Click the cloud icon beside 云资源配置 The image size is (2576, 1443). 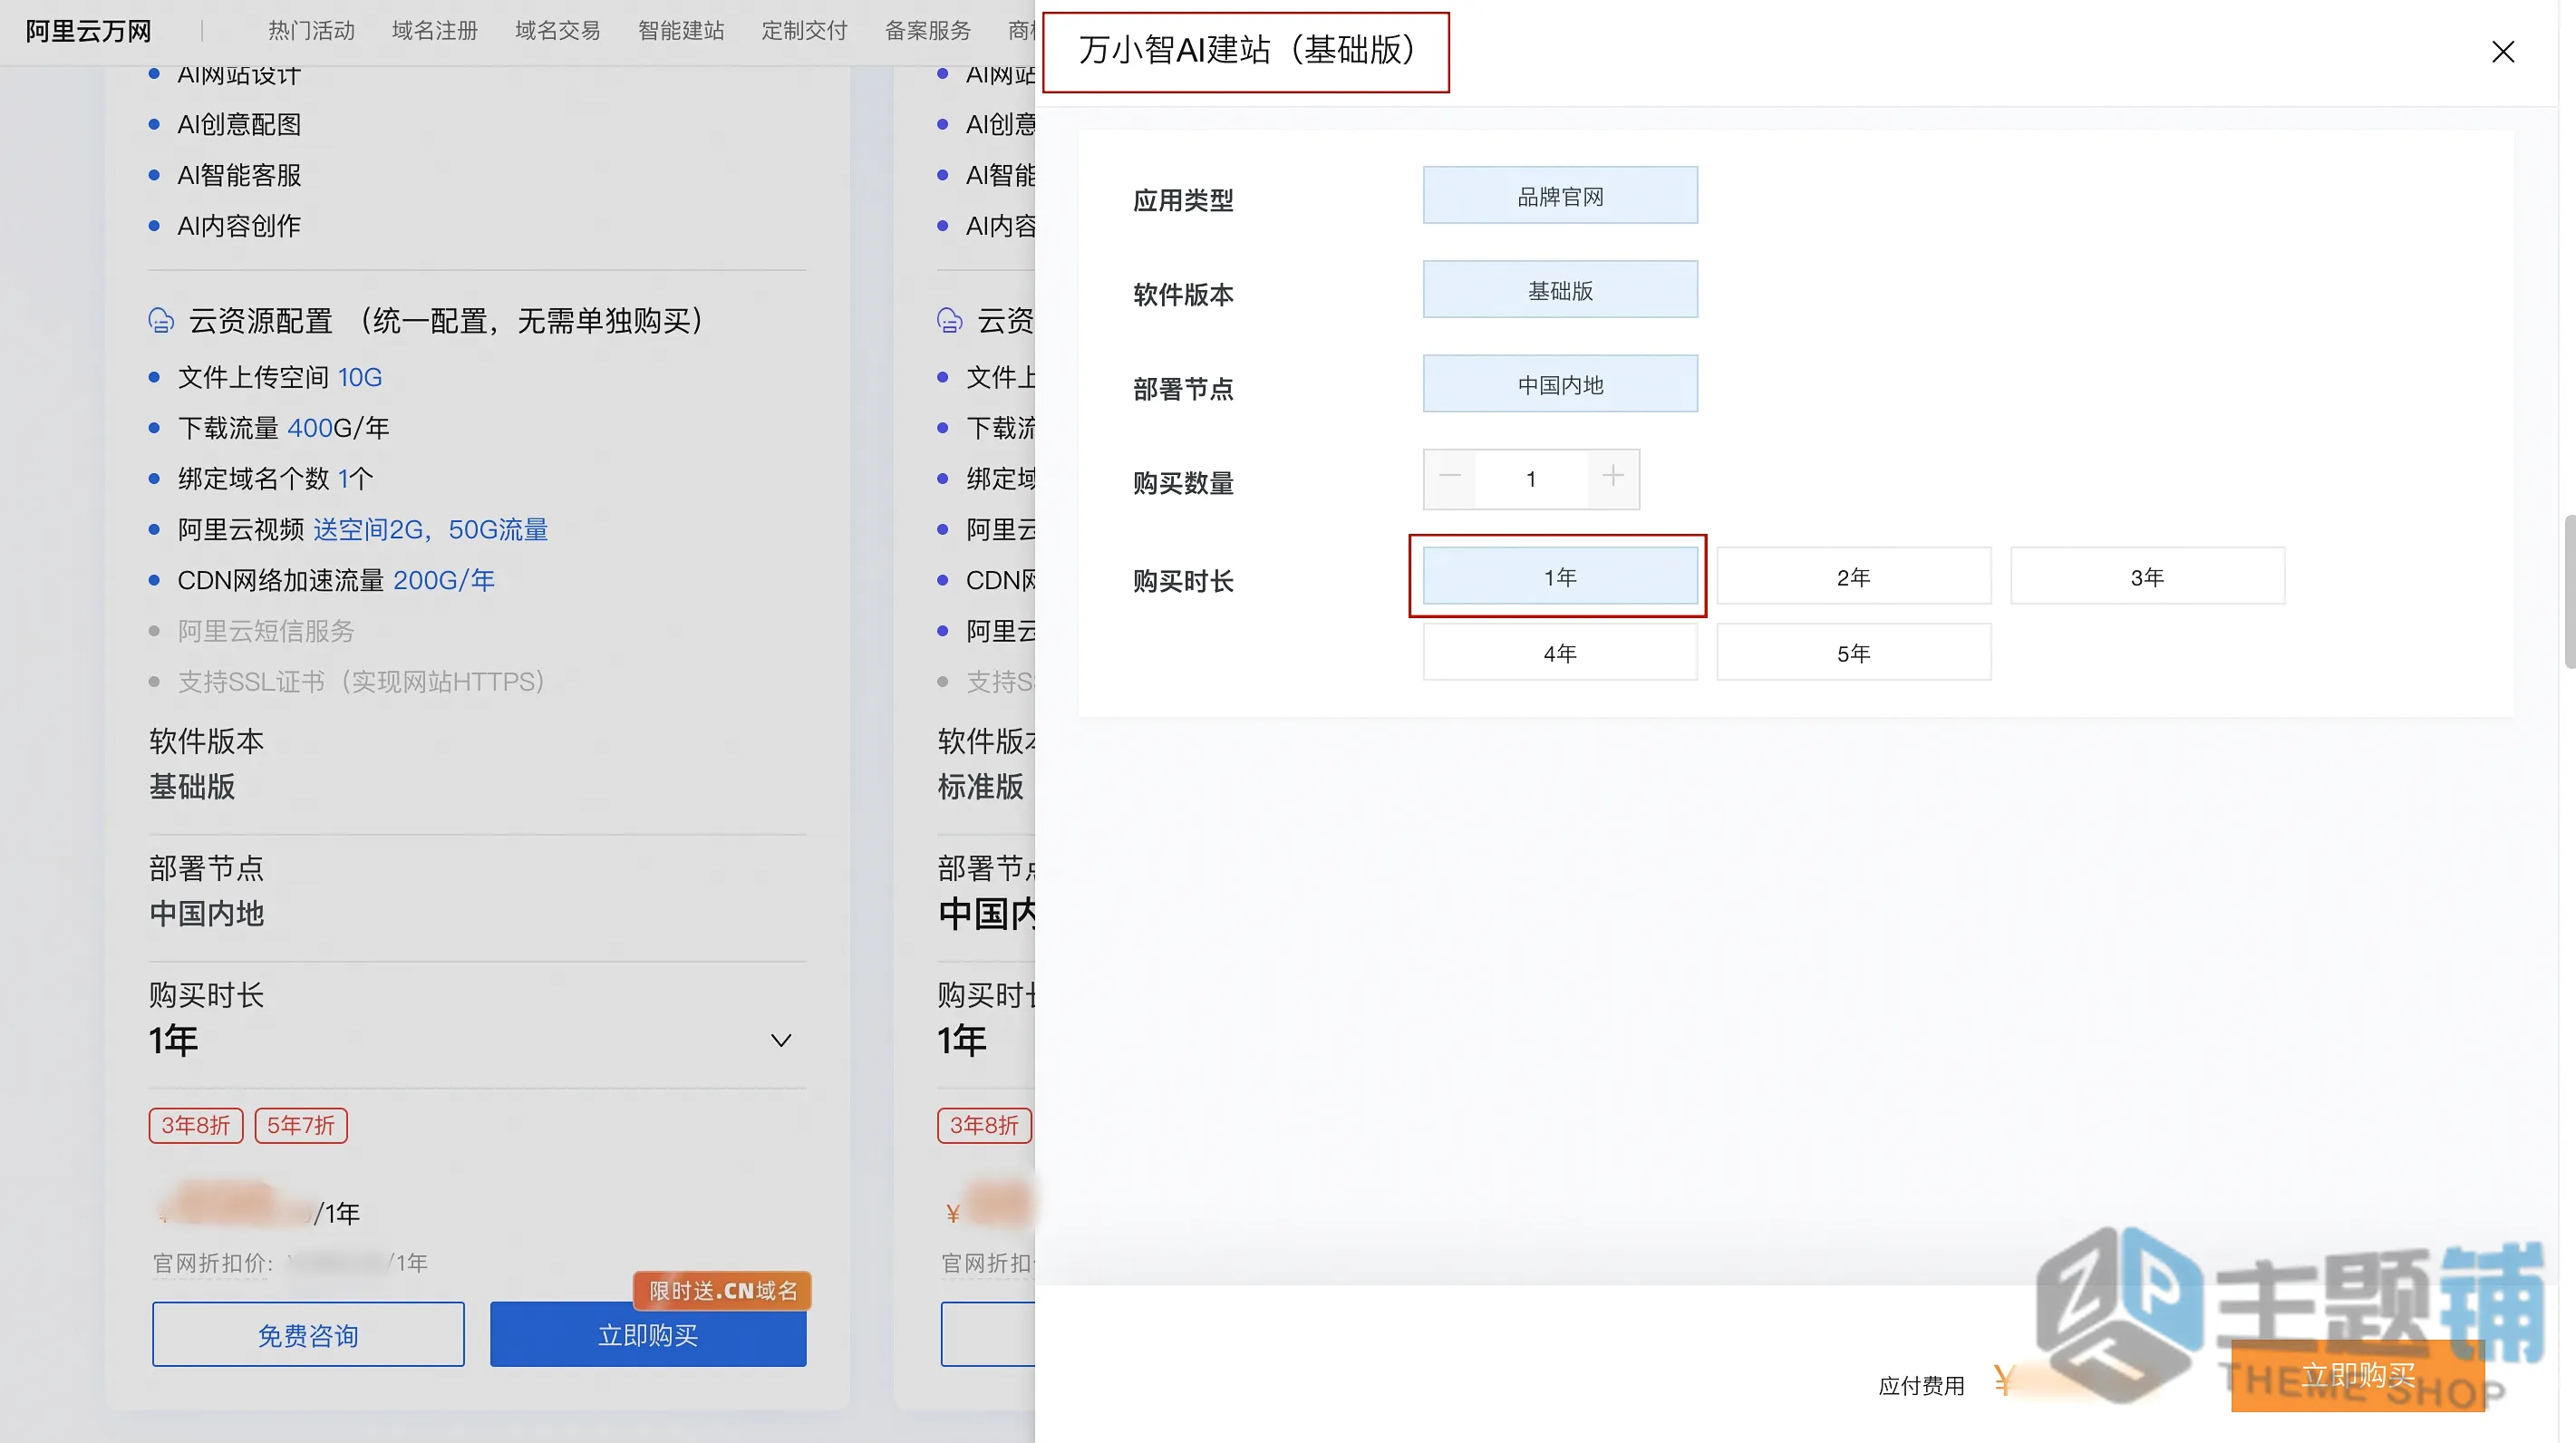(x=160, y=321)
